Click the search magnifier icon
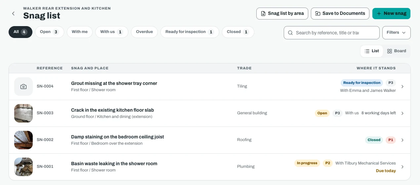Screen dimensions: 420x185 click(x=290, y=33)
